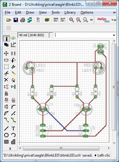Expand more left-toolbar tools chevron
This screenshot has height=162, width=119.
click(x=10, y=149)
